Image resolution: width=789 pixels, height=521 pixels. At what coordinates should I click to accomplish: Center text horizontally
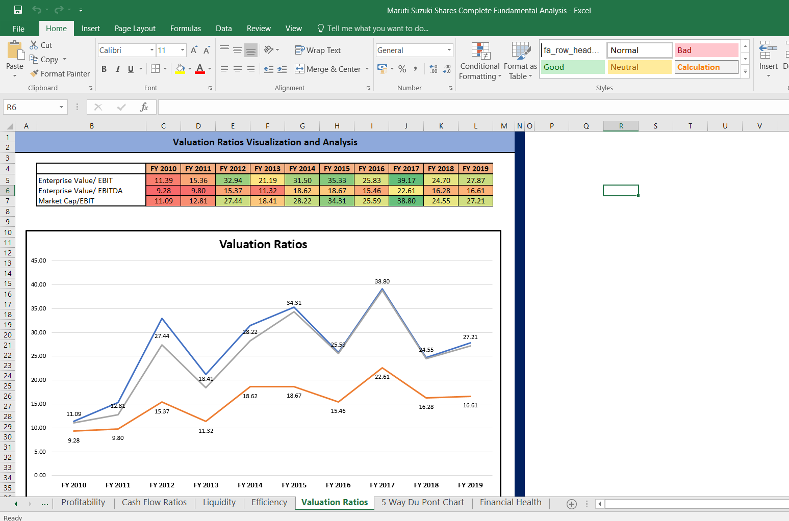238,69
